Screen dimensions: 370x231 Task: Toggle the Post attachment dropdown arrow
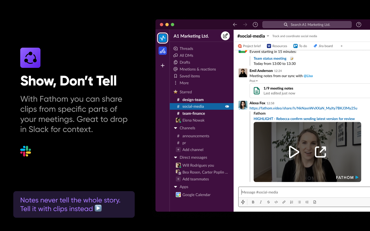[257, 81]
